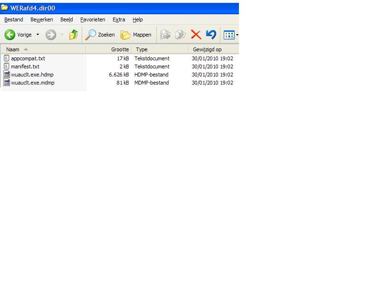This screenshot has height=285, width=380.
Task: Click the grey forward arrow icon
Action: click(51, 35)
